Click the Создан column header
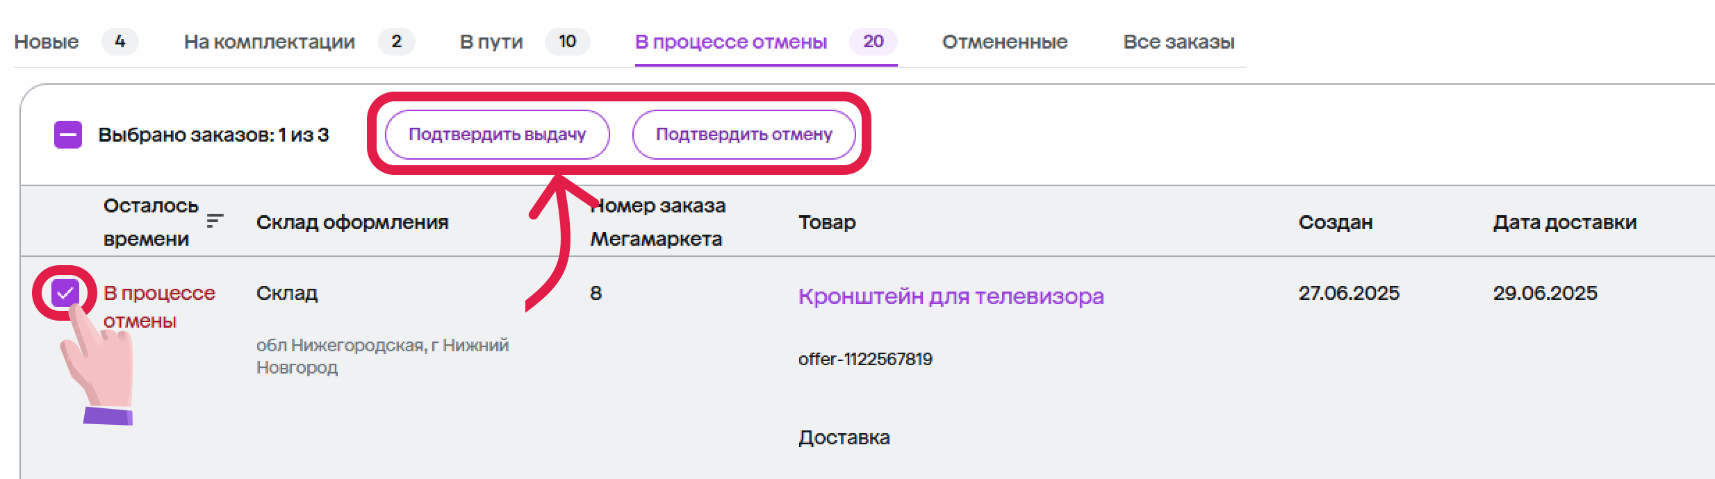Image resolution: width=1715 pixels, height=479 pixels. click(1335, 222)
